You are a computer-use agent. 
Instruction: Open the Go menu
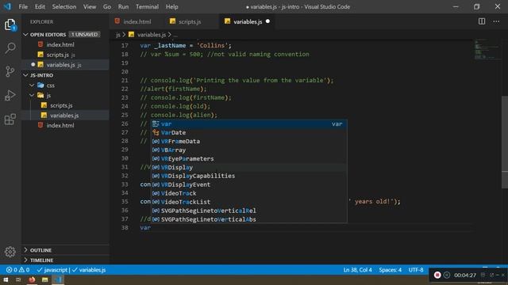point(107,6)
